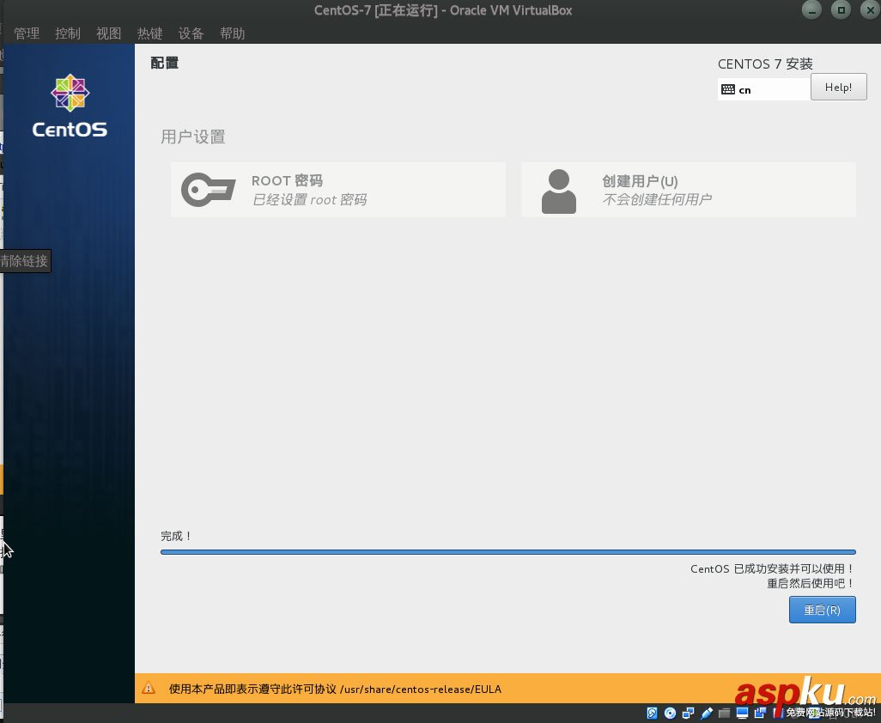
Task: Click the USB devices status icon
Action: click(707, 714)
